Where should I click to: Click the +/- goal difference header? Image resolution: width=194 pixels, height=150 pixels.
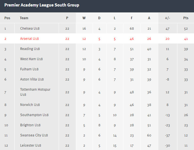coord(167,18)
